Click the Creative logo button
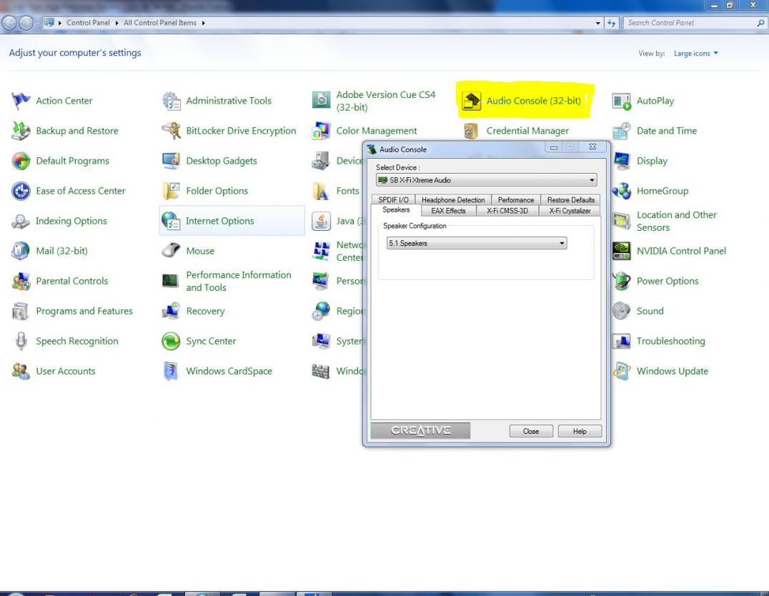The image size is (769, 596). pyautogui.click(x=420, y=431)
